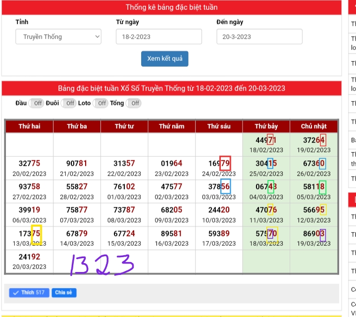
Task: Click the Thích 517 like button
Action: click(x=29, y=293)
